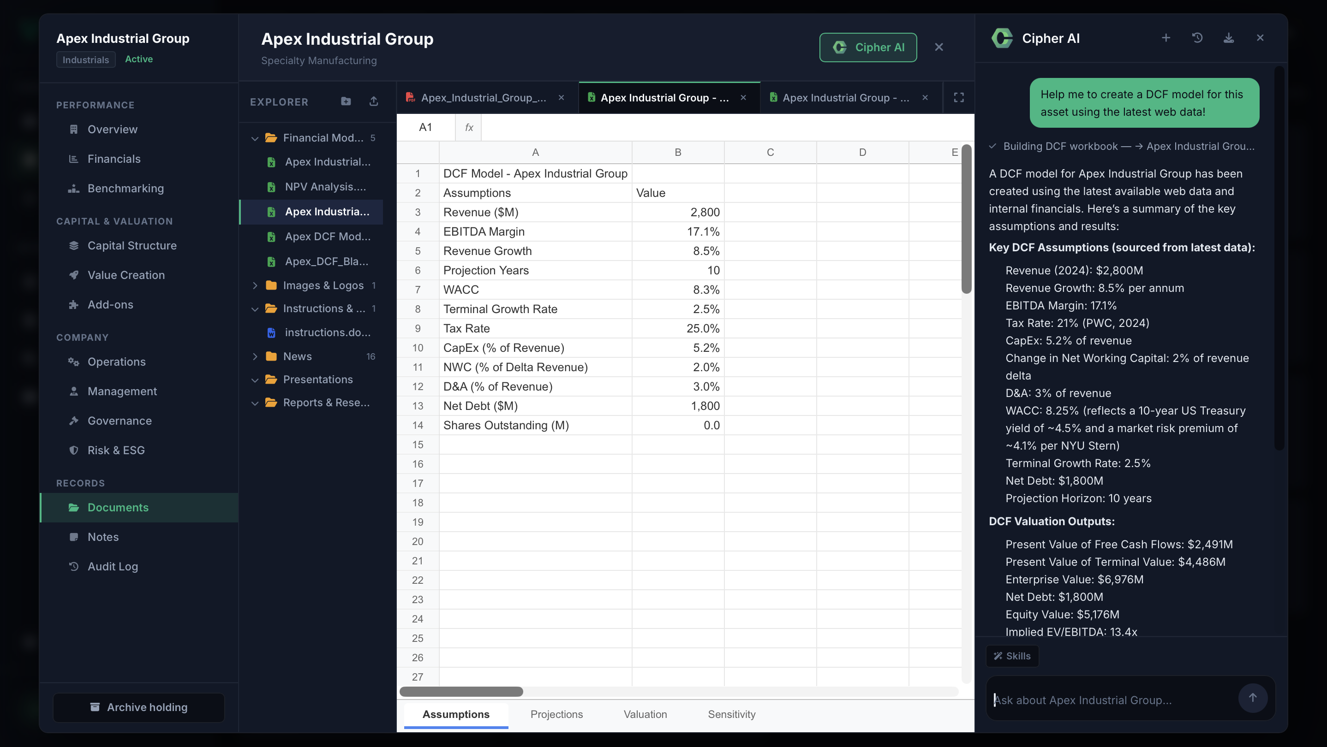Expand the News folder
Viewport: 1327px width, 747px height.
(255, 356)
